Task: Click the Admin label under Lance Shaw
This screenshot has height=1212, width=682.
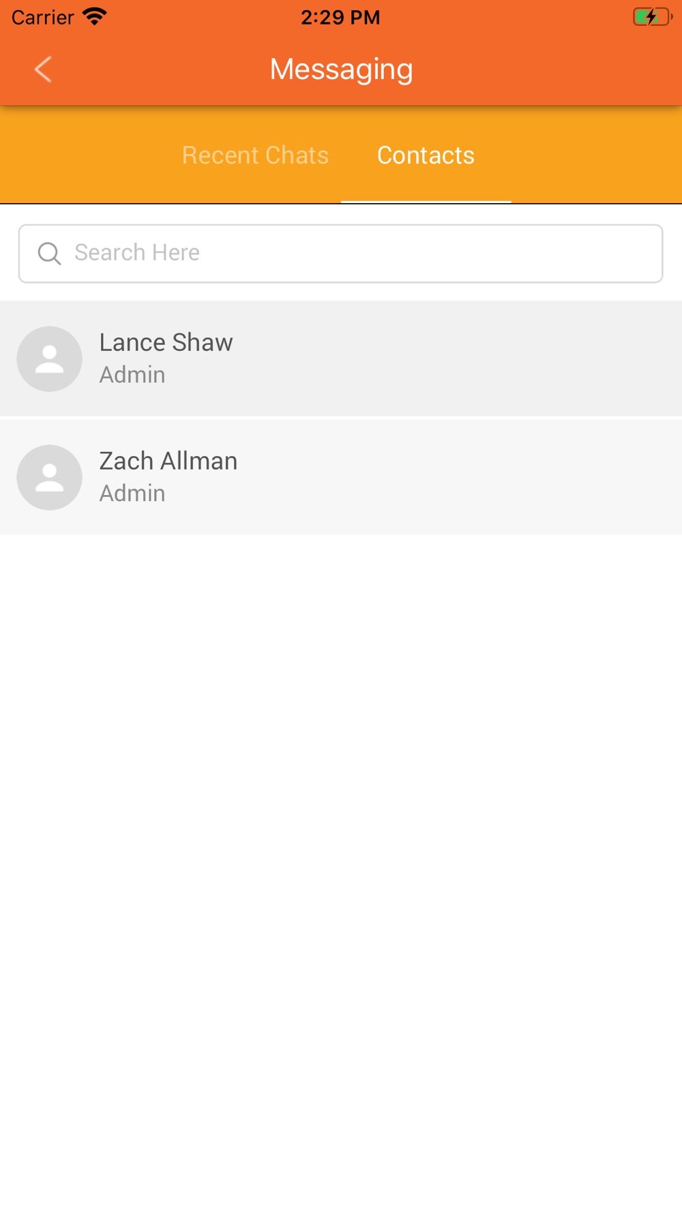Action: pos(132,375)
